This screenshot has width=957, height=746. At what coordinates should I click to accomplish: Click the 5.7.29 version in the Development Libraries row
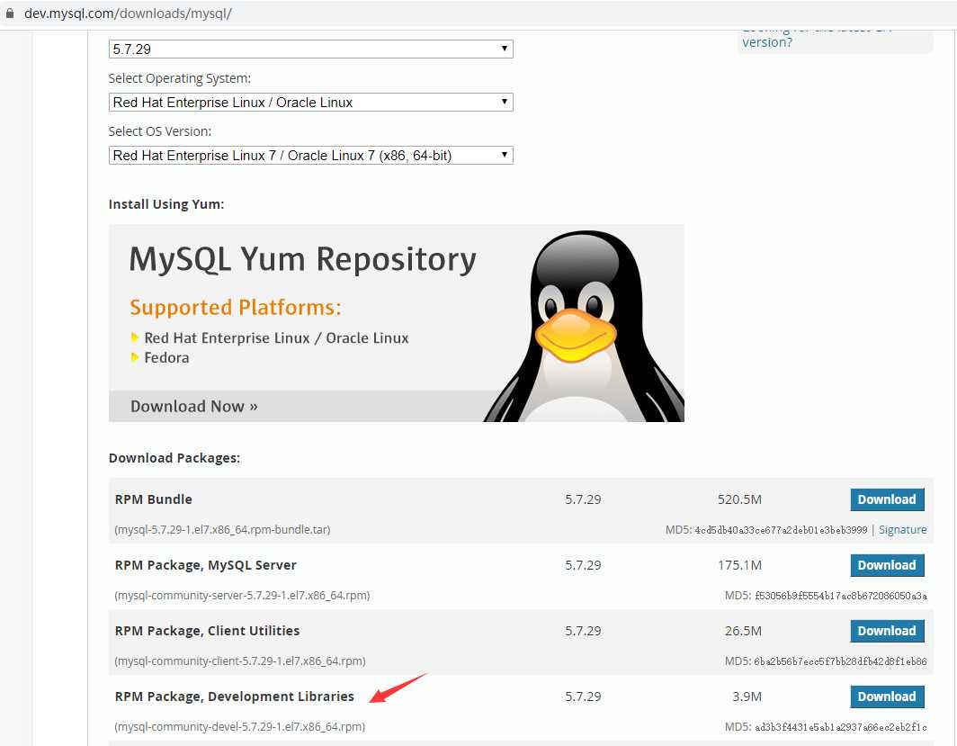[x=583, y=697]
